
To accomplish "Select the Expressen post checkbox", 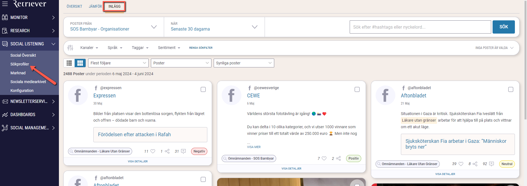I will tap(203, 89).
